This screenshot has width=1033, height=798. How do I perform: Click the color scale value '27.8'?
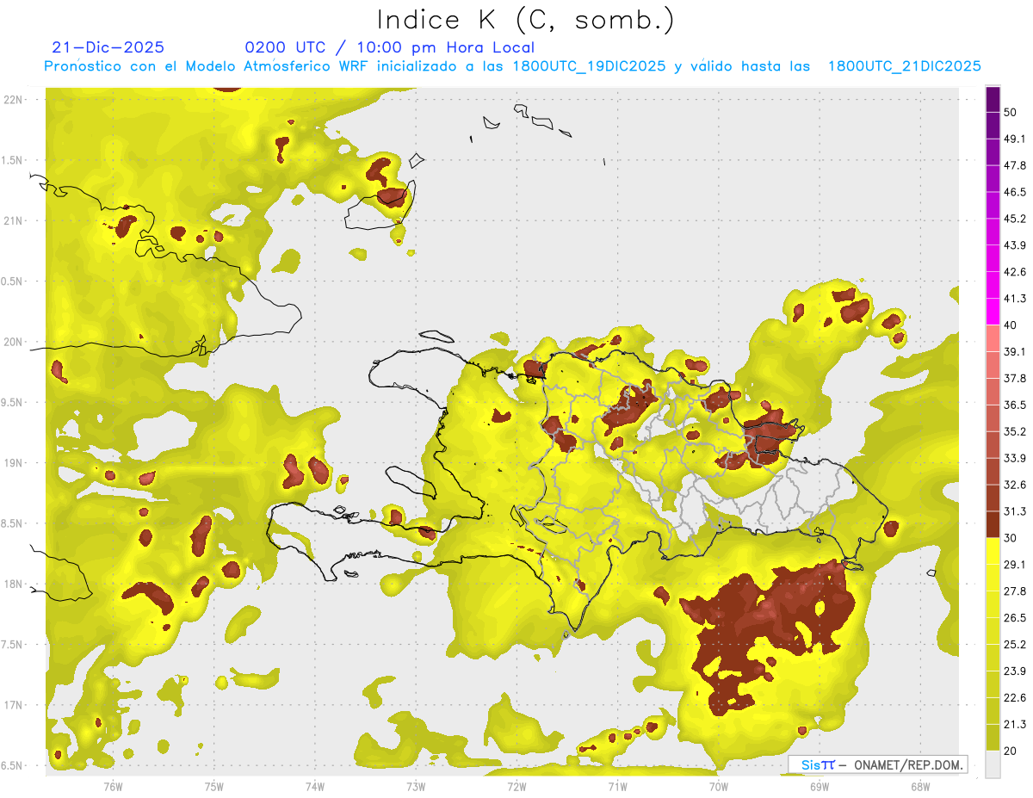coord(1015,591)
